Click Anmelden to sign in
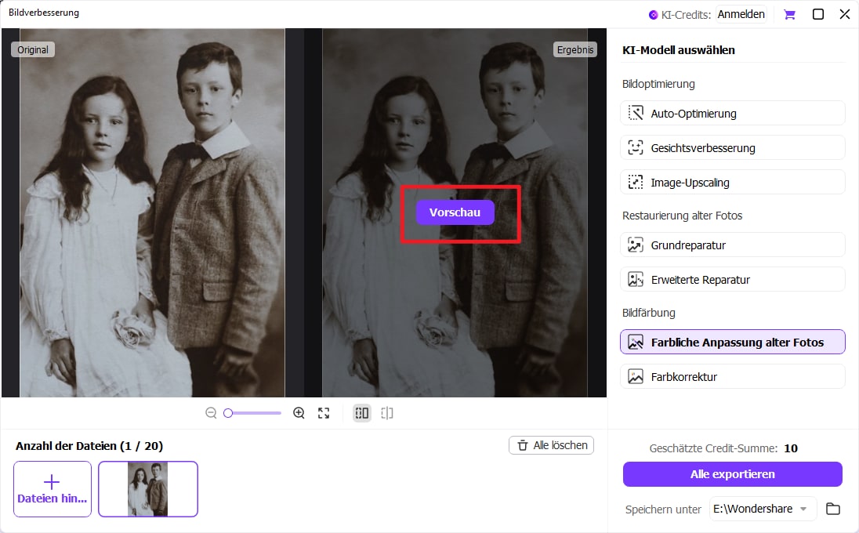The width and height of the screenshot is (859, 533). [741, 14]
